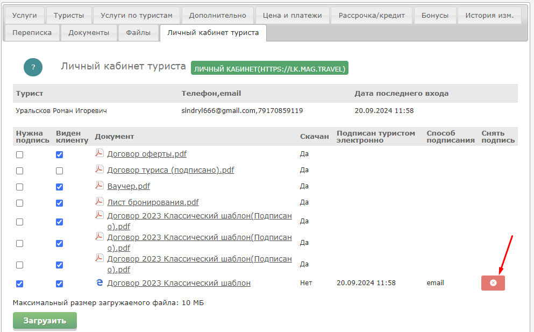Enable 'Нужна подпись' for Договор туриса (подписано).pdf
Viewport: 534px width, 332px height.
point(20,171)
